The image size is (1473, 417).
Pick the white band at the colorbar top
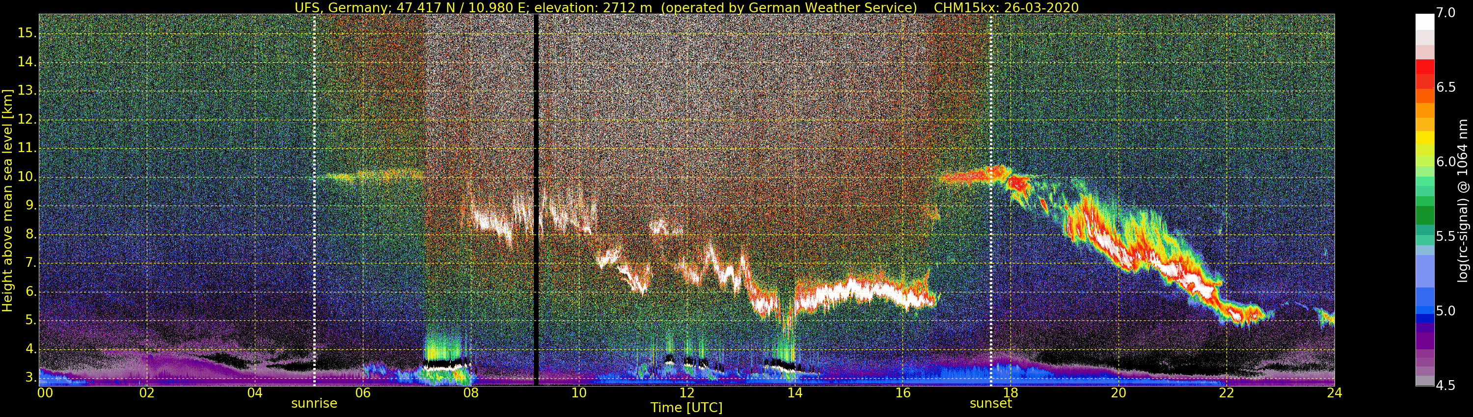coord(1424,22)
